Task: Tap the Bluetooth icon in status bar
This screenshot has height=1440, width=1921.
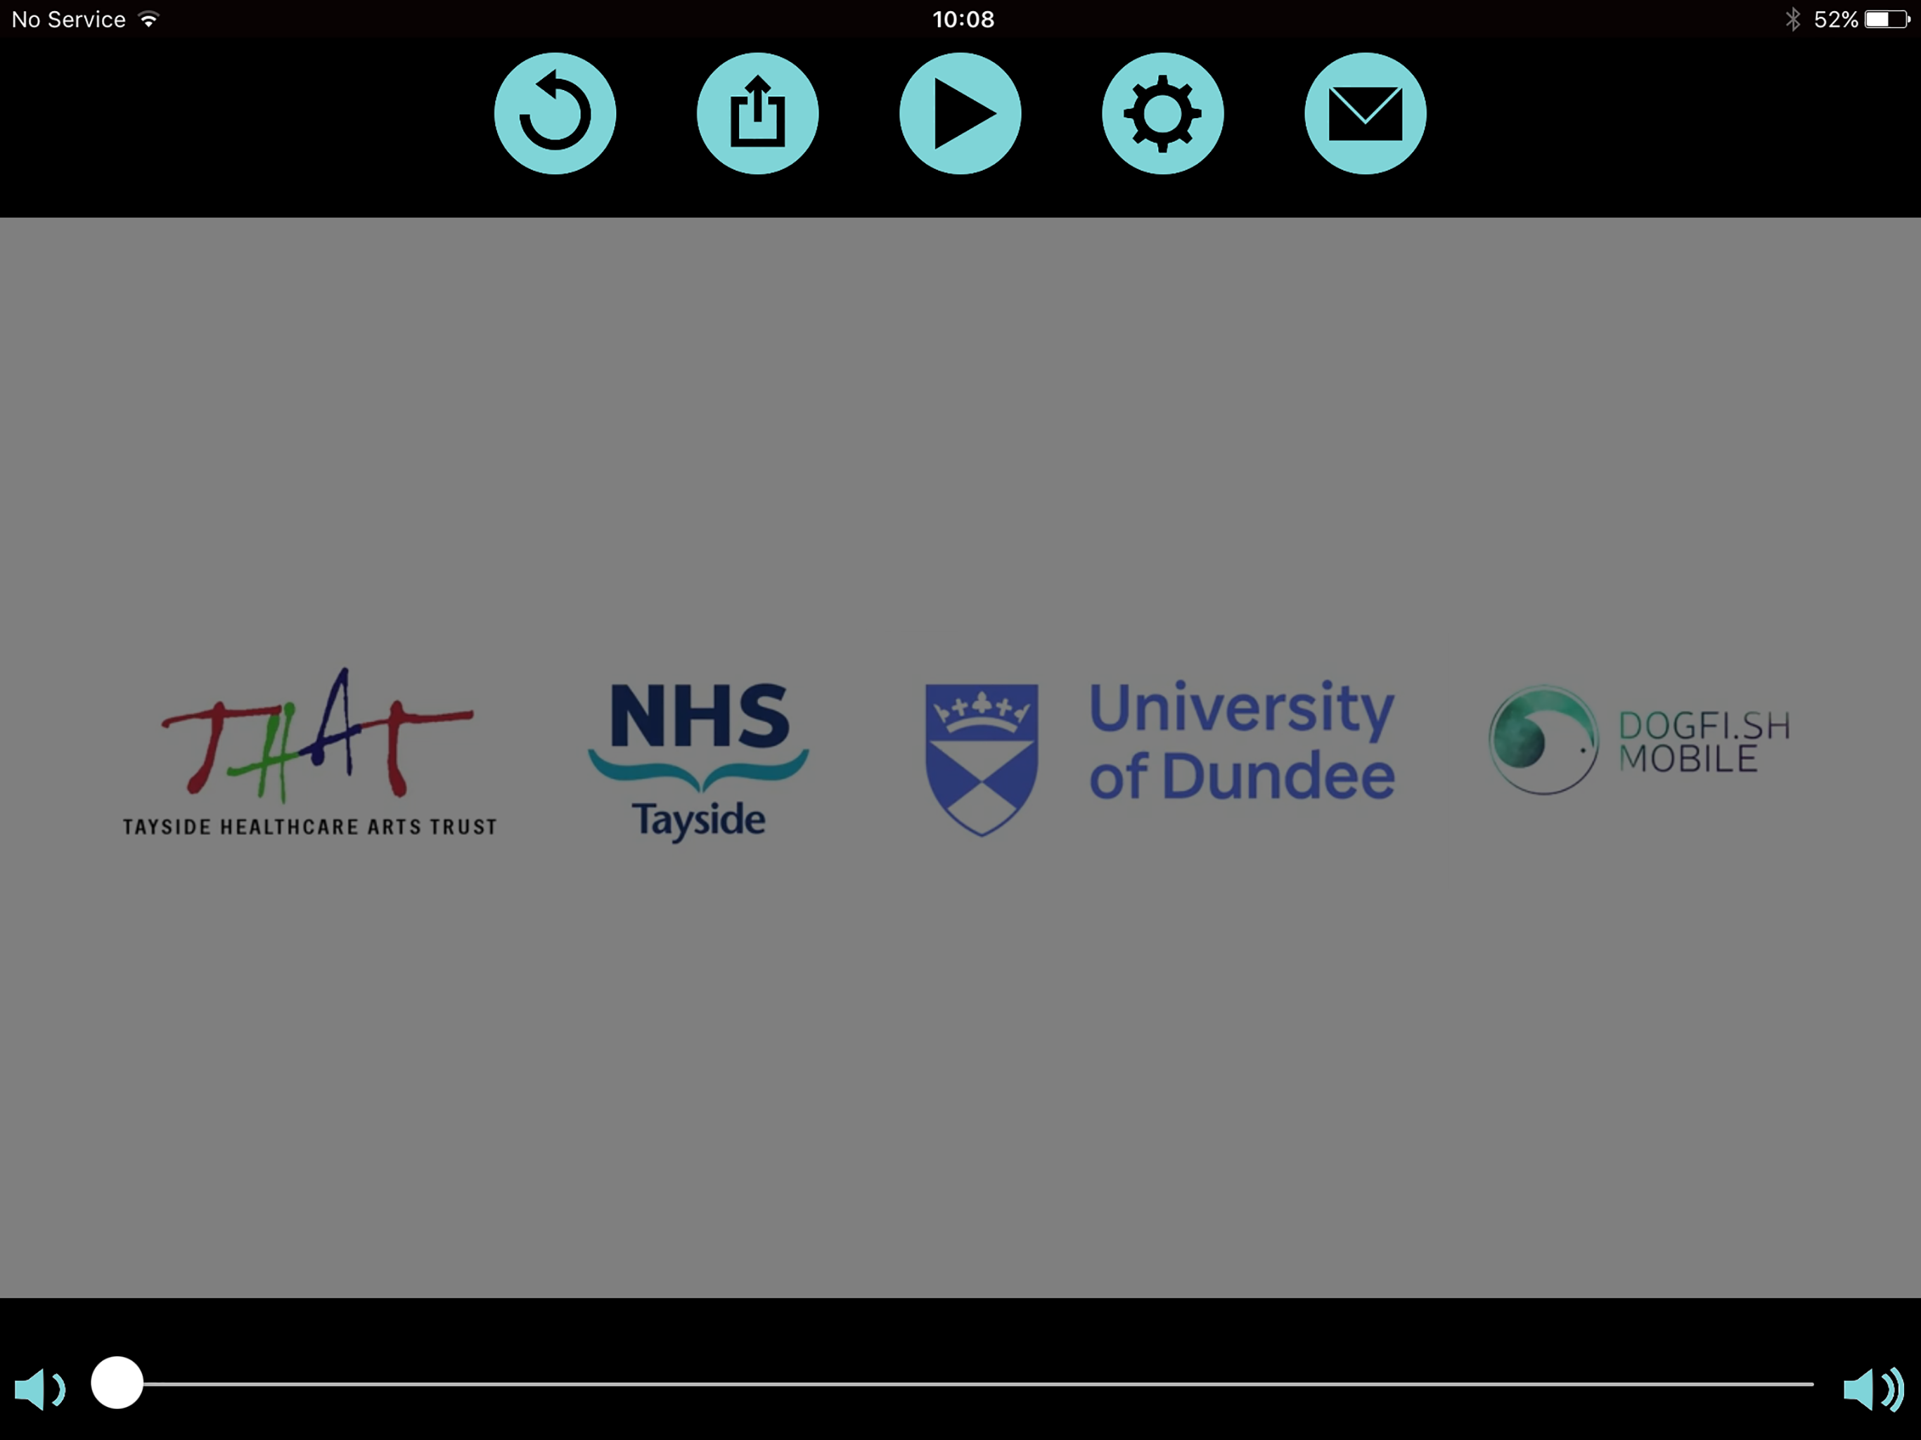Action: coord(1792,19)
